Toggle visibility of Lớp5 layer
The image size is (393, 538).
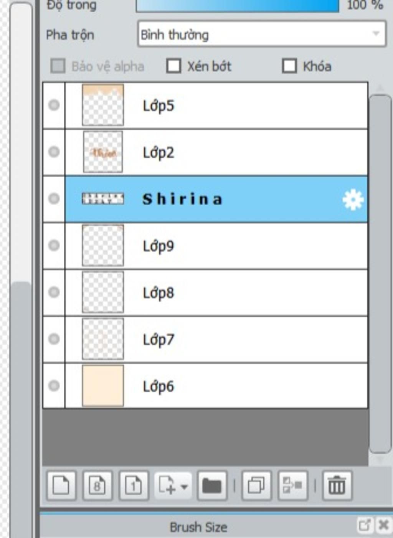click(x=54, y=105)
